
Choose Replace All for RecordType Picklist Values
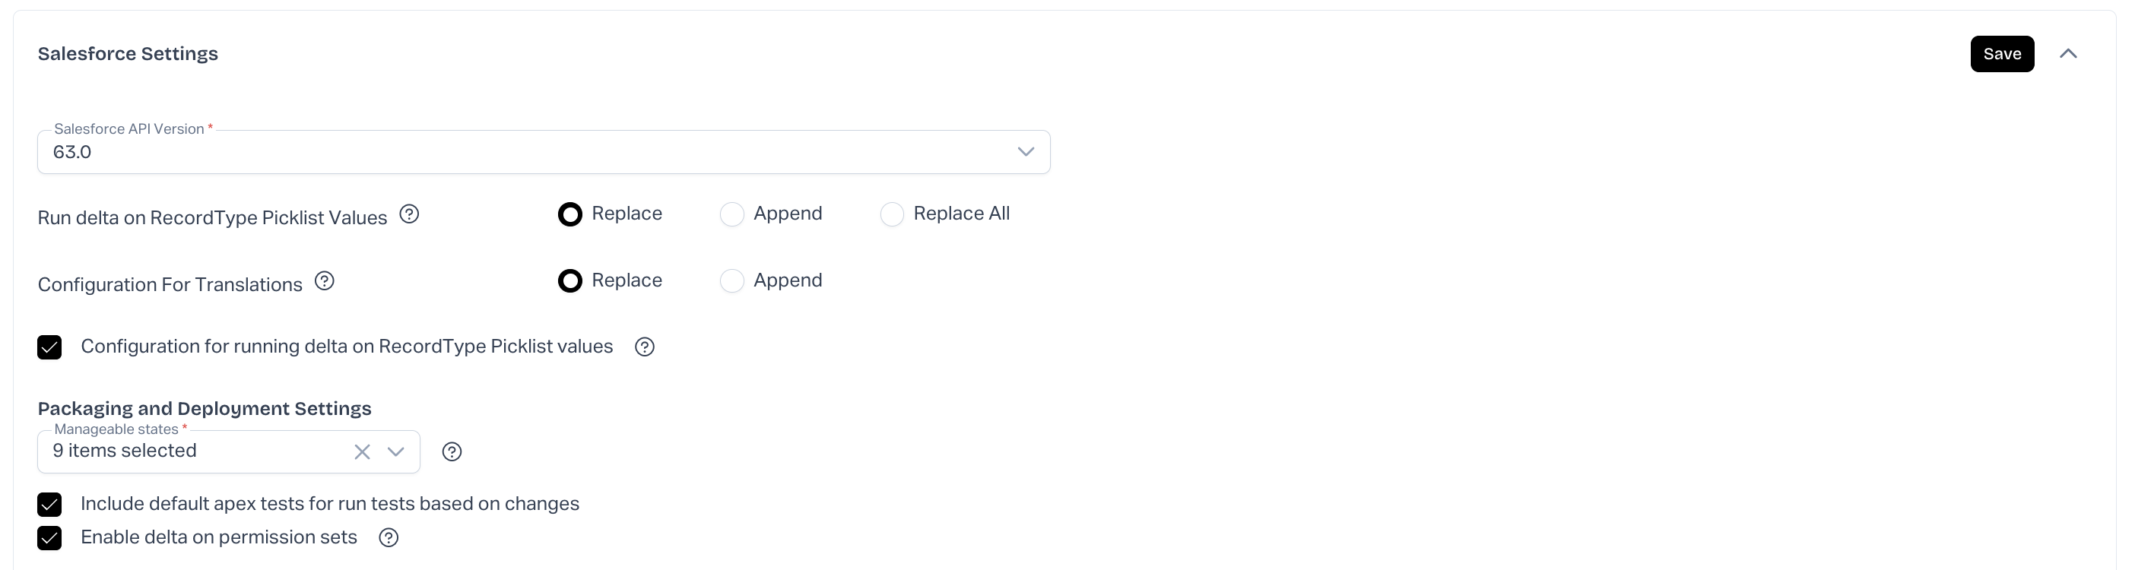coord(892,214)
